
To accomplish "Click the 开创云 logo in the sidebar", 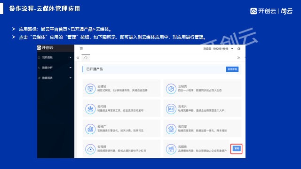I will click(x=45, y=47).
